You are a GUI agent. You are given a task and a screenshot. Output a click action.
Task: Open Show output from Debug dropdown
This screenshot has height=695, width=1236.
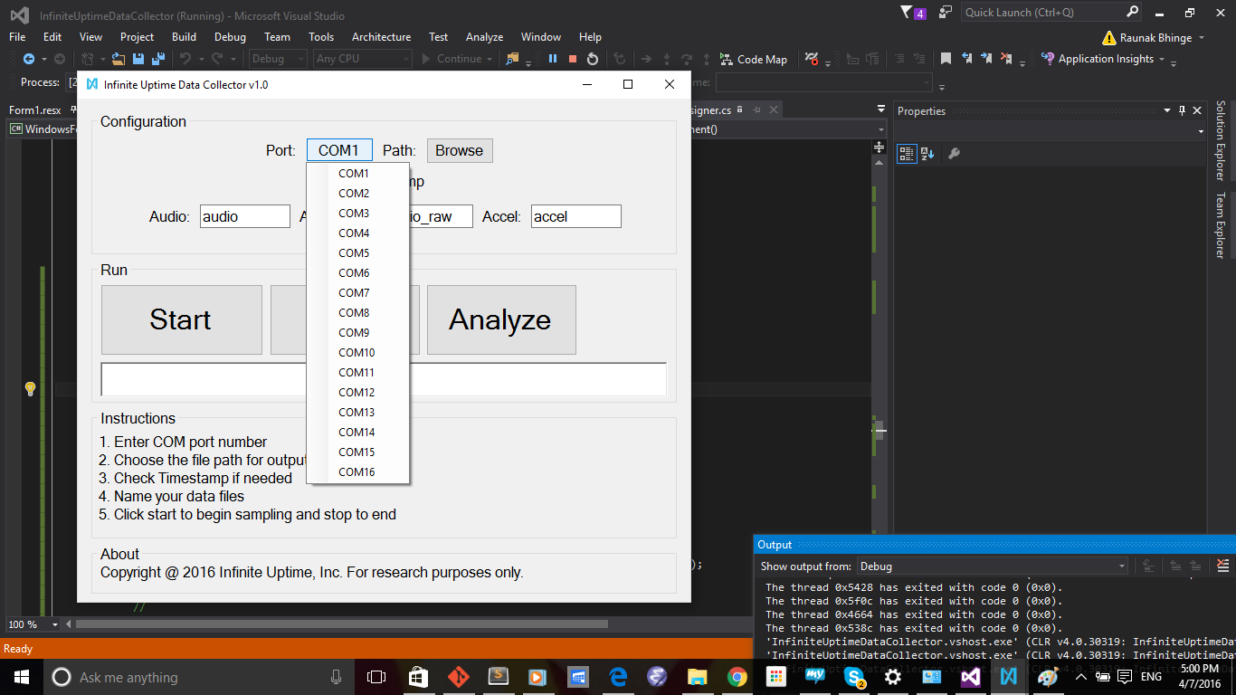pos(992,566)
